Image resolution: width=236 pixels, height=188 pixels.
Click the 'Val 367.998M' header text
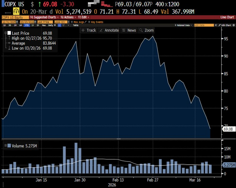[178, 12]
